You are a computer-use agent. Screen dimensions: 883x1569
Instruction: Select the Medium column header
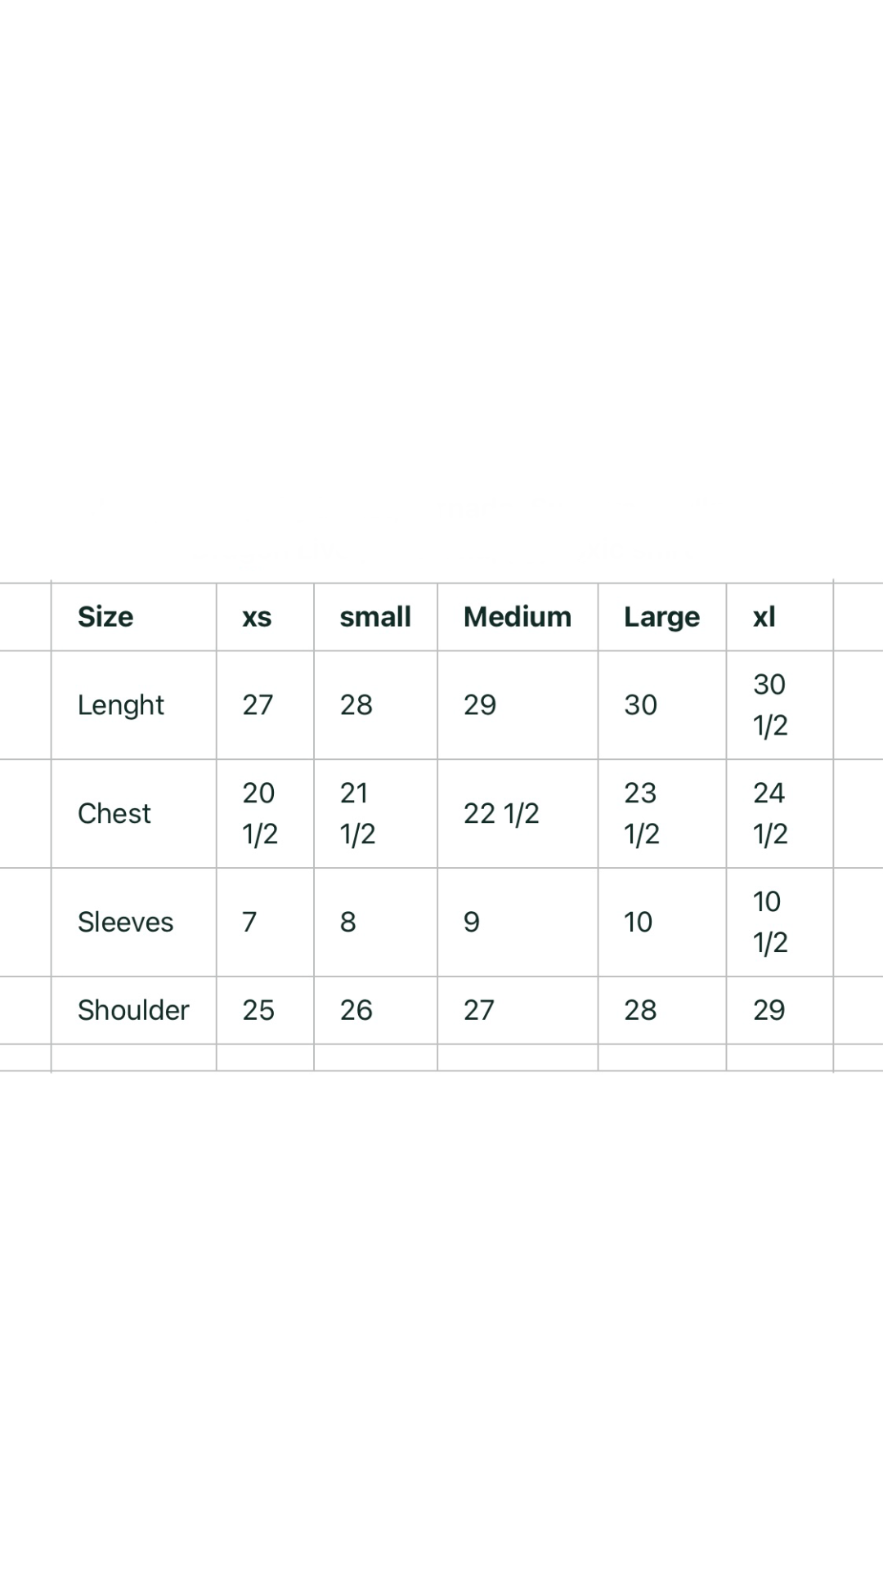[x=518, y=617]
